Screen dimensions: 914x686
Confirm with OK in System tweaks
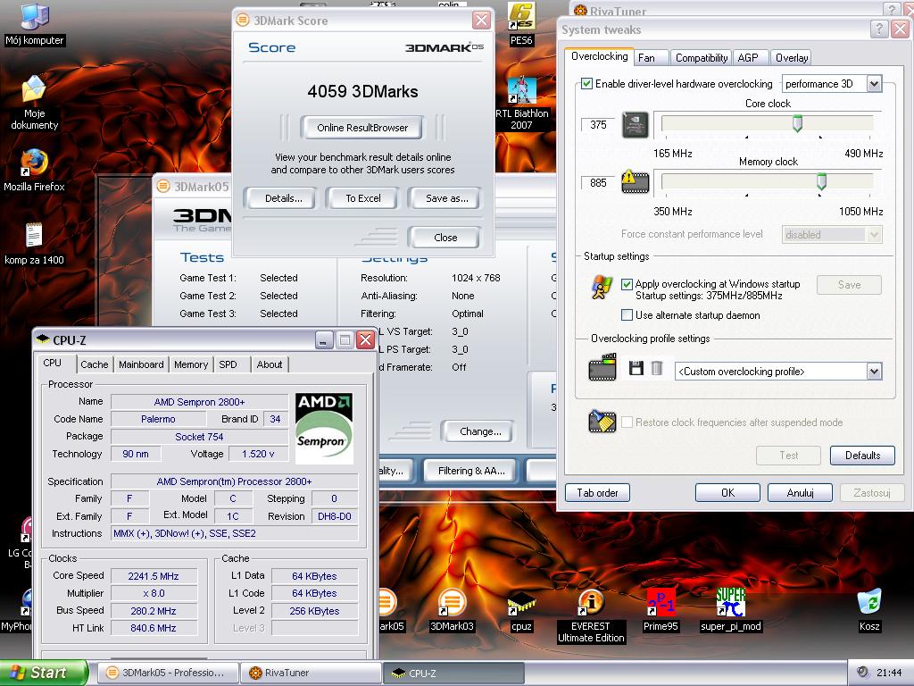727,493
